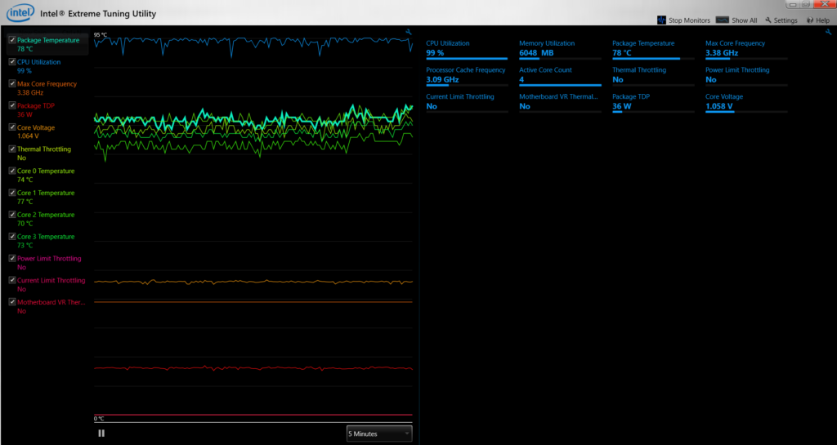Click the Stop Monitors label
The width and height of the screenshot is (837, 445).
click(x=689, y=20)
